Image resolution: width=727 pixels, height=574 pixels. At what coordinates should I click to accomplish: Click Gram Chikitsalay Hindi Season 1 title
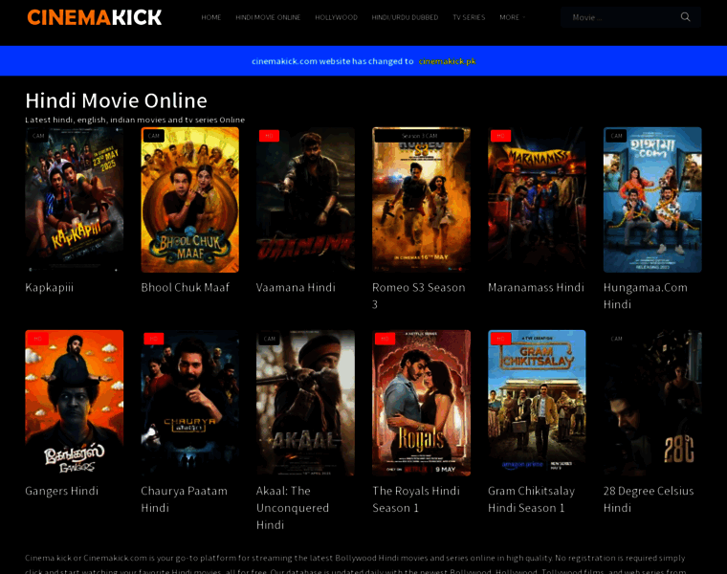coord(531,498)
